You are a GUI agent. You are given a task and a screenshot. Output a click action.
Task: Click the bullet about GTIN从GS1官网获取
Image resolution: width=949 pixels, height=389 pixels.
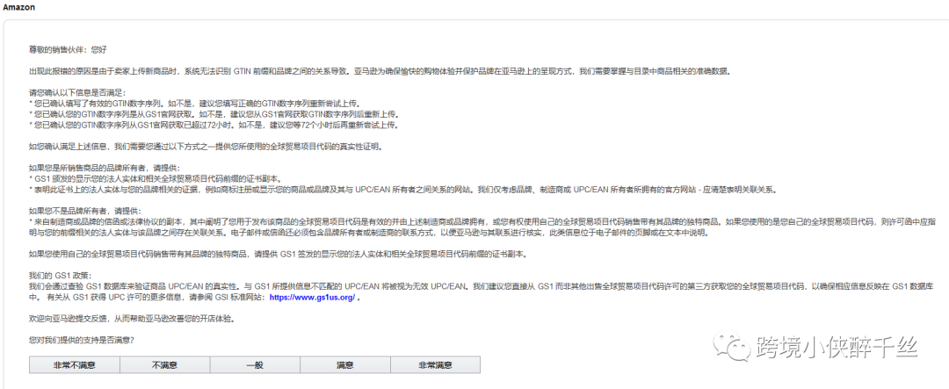click(214, 114)
